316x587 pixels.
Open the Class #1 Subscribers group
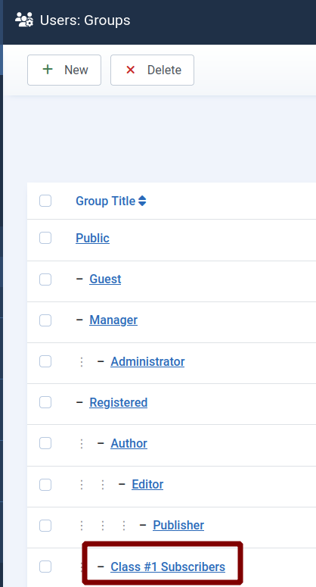pyautogui.click(x=168, y=567)
